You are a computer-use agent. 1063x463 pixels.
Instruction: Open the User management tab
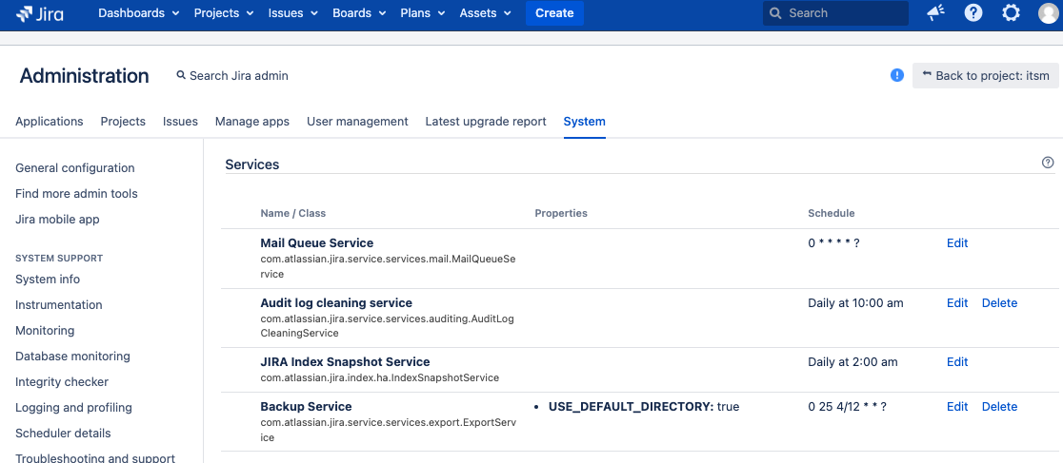tap(357, 121)
